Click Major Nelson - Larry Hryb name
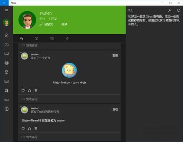Image resolution: width=183 pixels, height=142 pixels. tap(69, 83)
